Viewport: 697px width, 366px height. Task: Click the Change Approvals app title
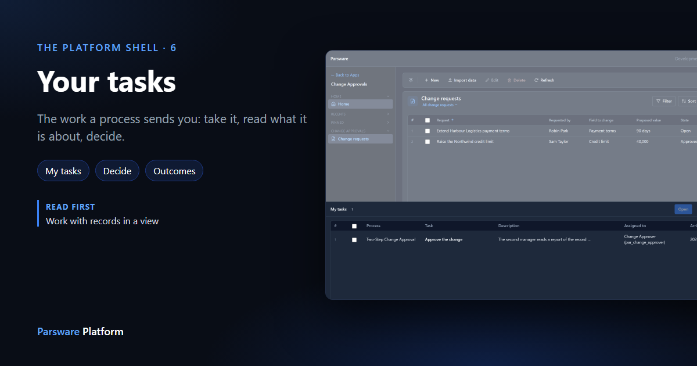349,84
